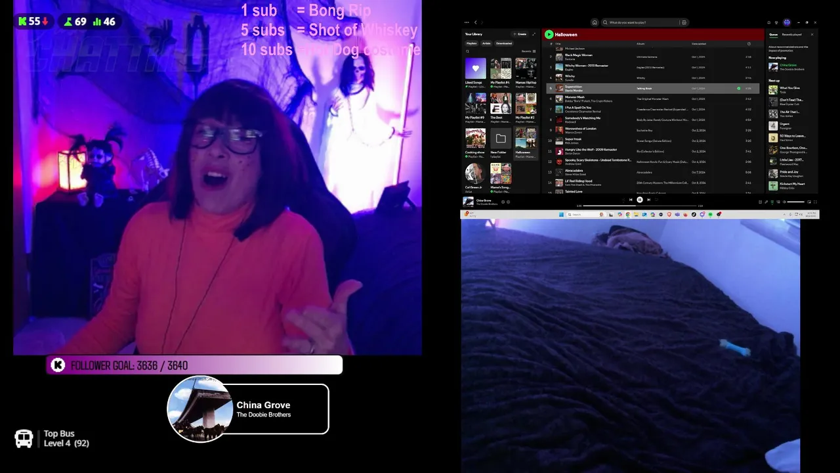Open Spotify notifications bell
840x473 pixels.
coord(768,22)
